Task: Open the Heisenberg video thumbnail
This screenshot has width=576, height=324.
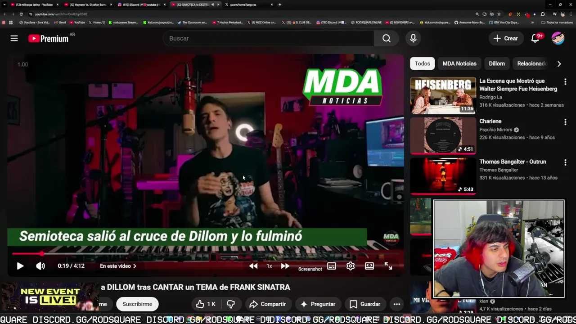Action: coord(443,95)
